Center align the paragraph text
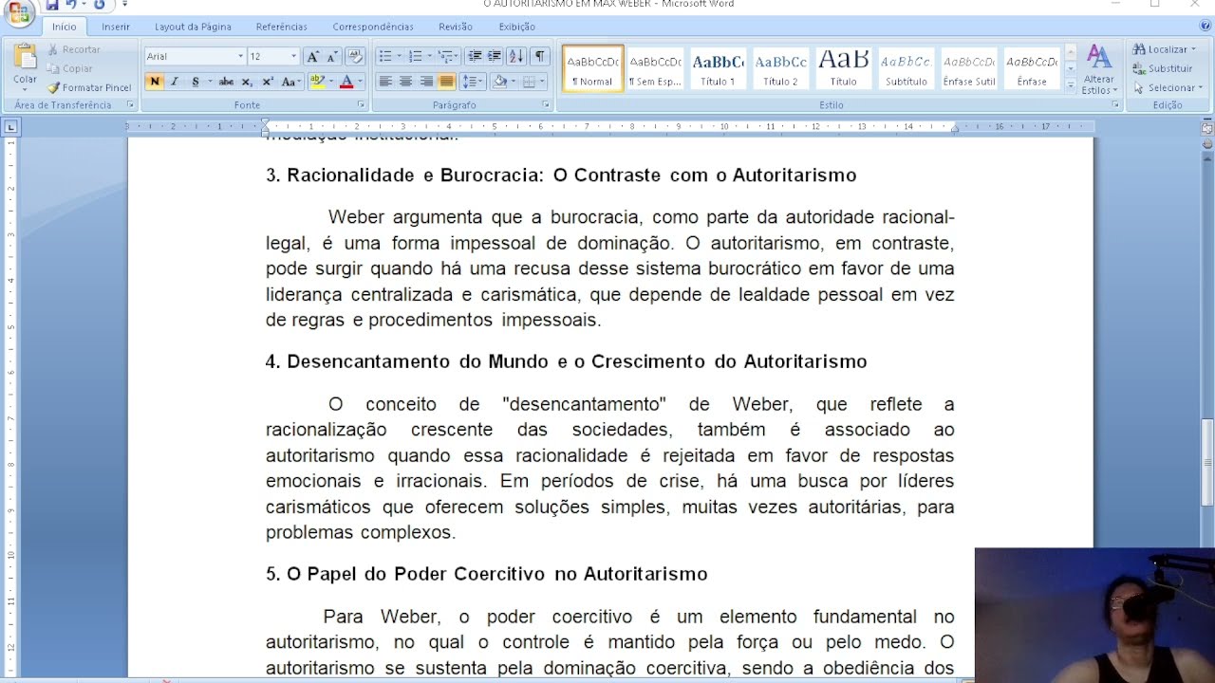The height and width of the screenshot is (683, 1215). (x=405, y=82)
